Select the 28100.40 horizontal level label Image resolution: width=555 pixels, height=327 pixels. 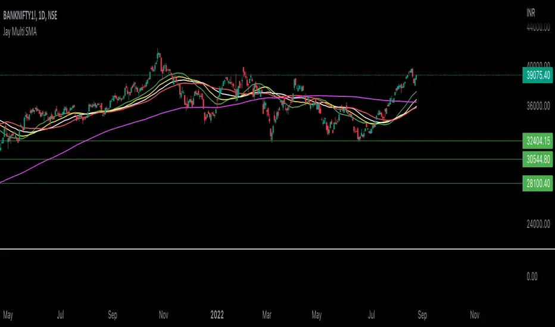click(x=537, y=184)
